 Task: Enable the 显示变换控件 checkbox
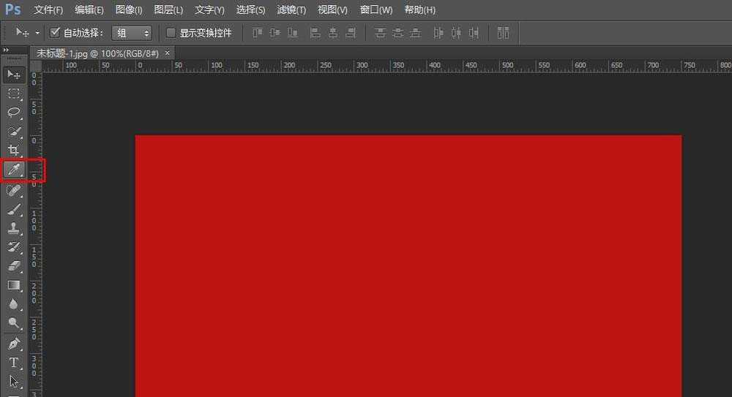[171, 33]
